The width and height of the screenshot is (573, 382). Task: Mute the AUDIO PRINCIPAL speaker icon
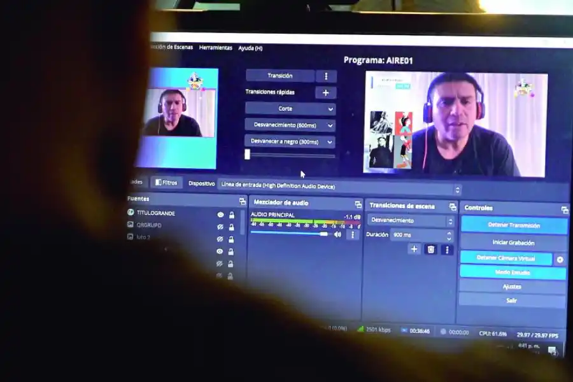(337, 234)
